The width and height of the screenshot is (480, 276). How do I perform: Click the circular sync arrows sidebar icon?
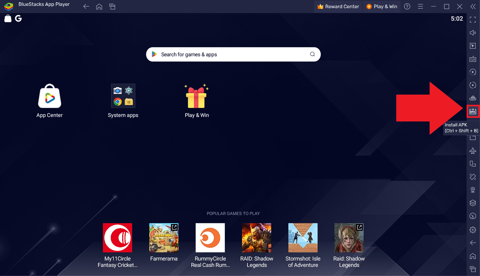tap(473, 85)
